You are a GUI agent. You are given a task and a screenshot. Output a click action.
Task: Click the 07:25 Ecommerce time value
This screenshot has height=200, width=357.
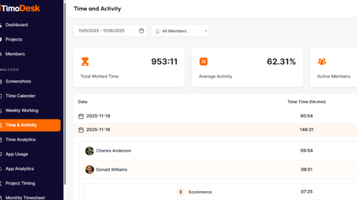pyautogui.click(x=306, y=192)
